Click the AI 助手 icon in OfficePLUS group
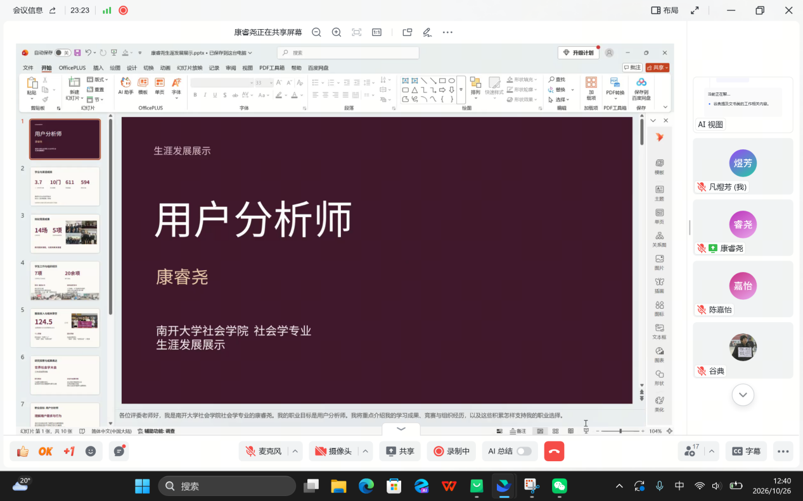This screenshot has height=501, width=803. point(125,85)
